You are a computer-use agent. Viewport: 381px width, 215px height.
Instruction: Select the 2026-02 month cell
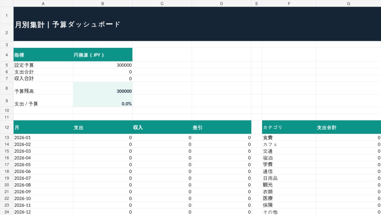point(43,144)
